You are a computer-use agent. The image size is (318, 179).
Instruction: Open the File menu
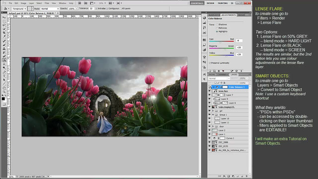[x=10, y=3]
